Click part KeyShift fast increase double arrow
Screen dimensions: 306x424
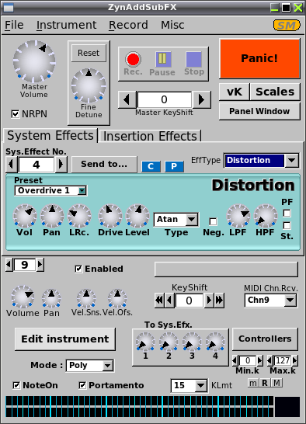pyautogui.click(x=219, y=301)
